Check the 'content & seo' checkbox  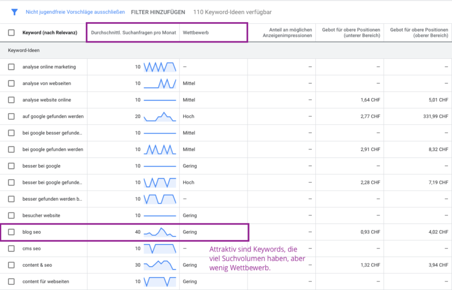(11, 265)
